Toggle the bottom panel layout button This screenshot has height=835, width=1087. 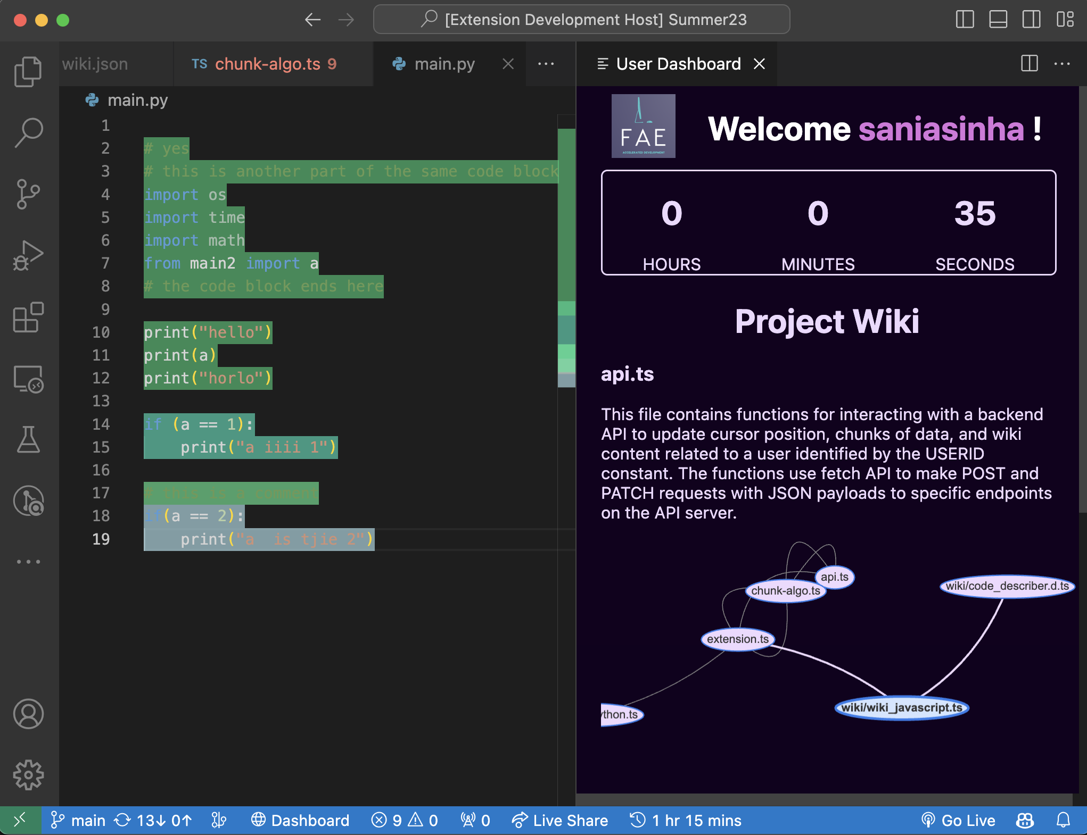998,20
